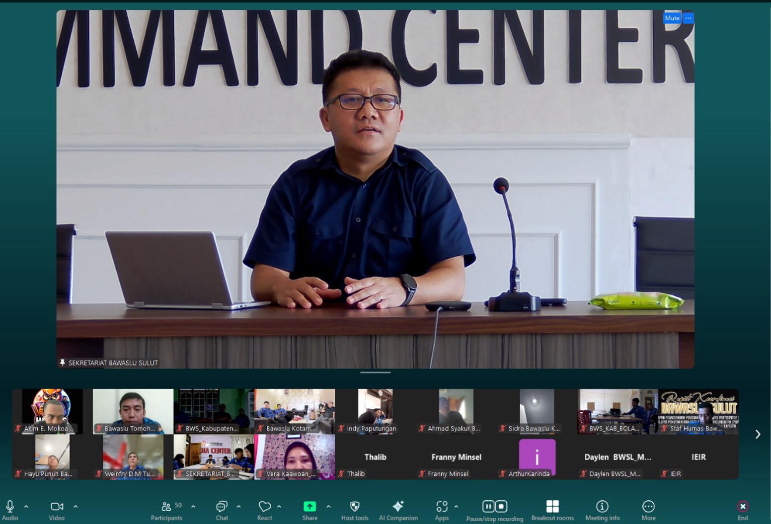
Task: Click the React heart icon
Action: pyautogui.click(x=264, y=507)
